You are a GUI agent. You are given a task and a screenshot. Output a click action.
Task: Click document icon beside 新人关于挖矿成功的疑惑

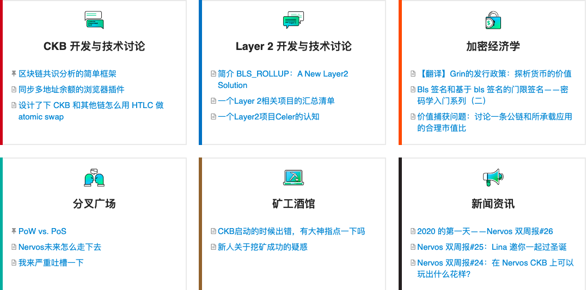pyautogui.click(x=213, y=247)
